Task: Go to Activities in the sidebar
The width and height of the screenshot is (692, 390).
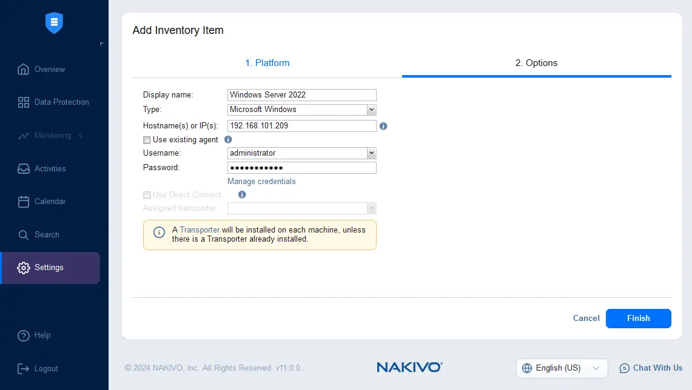Action: 50,169
